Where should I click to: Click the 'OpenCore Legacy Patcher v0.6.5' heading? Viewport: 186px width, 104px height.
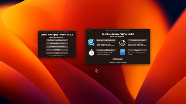[x=57, y=35]
